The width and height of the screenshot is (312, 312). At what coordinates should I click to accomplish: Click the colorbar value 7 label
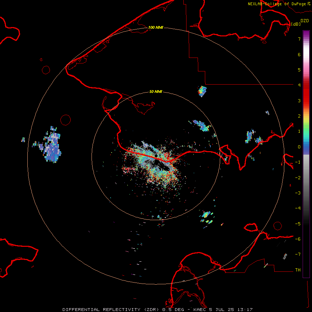pyautogui.click(x=299, y=39)
